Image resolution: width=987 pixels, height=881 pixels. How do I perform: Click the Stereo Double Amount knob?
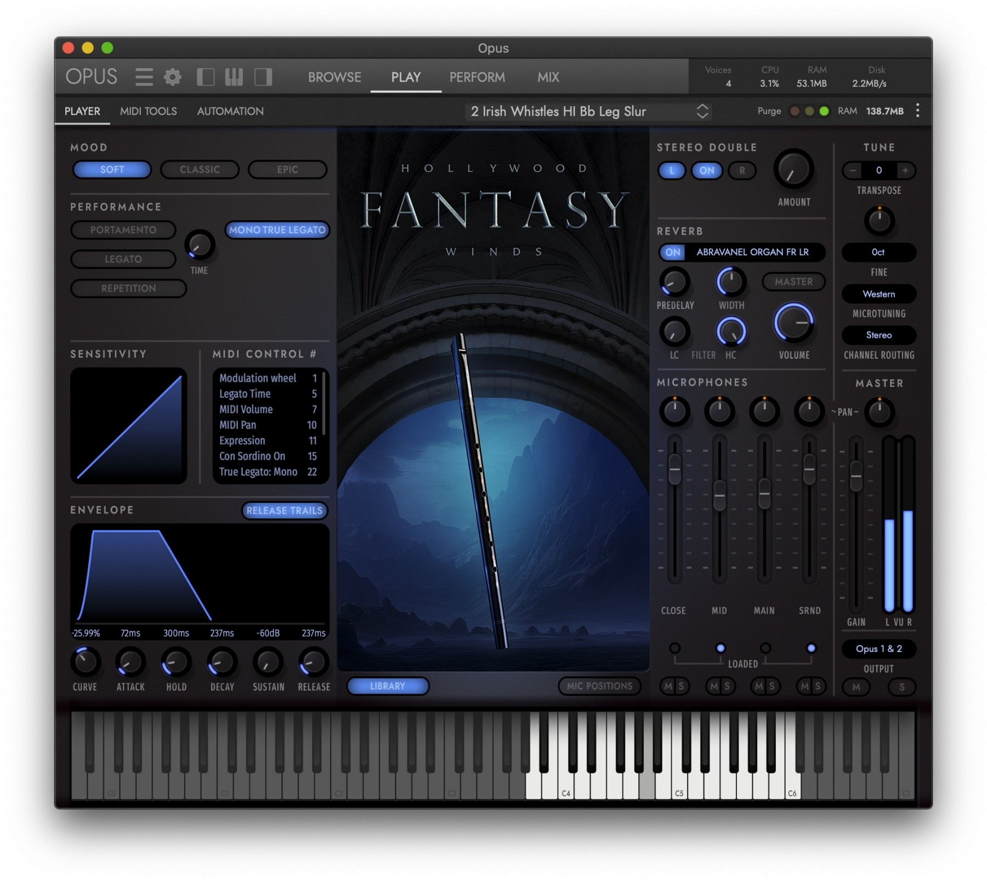(793, 169)
